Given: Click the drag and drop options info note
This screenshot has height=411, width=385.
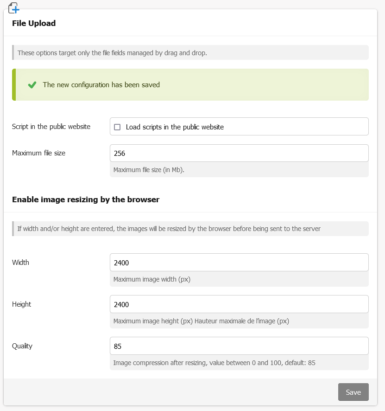Looking at the screenshot, I should (x=112, y=53).
